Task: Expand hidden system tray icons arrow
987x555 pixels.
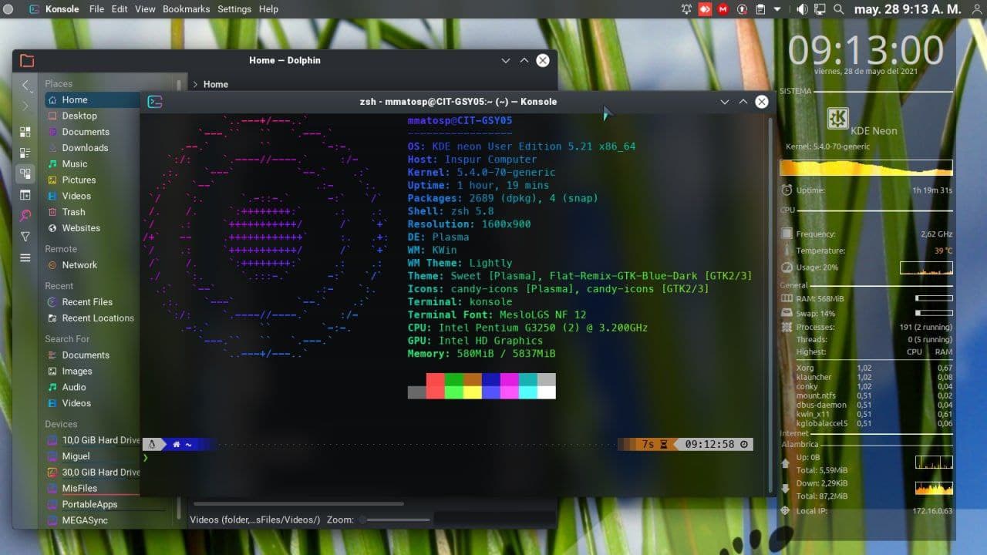Action: tap(777, 9)
